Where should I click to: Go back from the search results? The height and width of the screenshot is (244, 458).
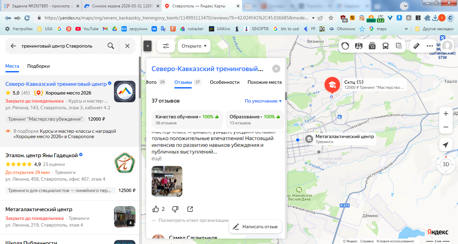pyautogui.click(x=13, y=46)
